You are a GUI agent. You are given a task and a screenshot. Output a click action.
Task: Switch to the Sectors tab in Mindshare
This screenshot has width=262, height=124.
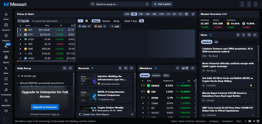tap(156, 75)
